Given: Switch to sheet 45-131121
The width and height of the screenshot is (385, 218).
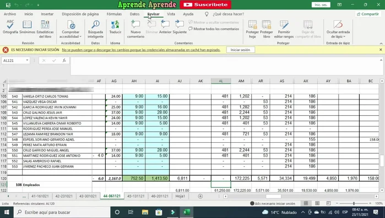Looking at the screenshot, I should tap(135, 196).
